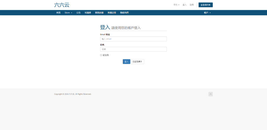Expand the 帳戶 account dropdown
Viewport: 267px width, 130px height.
pos(207,13)
